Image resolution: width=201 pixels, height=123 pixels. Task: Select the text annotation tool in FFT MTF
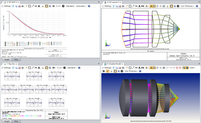point(39,6)
